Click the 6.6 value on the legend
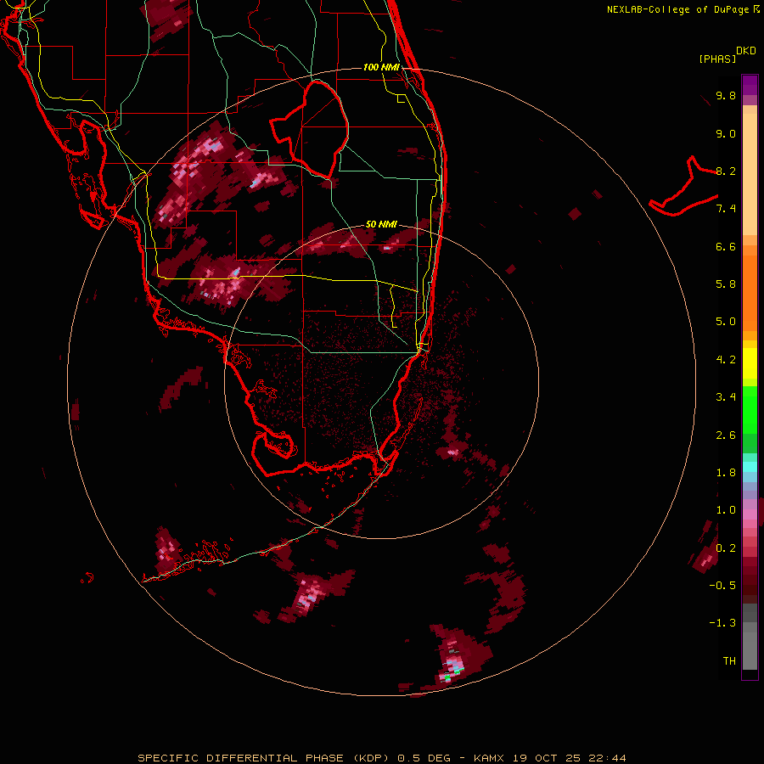Viewport: 764px width, 764px height. click(x=726, y=246)
